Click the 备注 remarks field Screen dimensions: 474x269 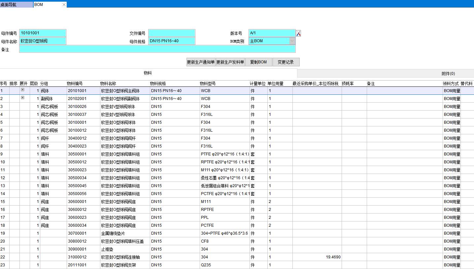tap(157, 49)
